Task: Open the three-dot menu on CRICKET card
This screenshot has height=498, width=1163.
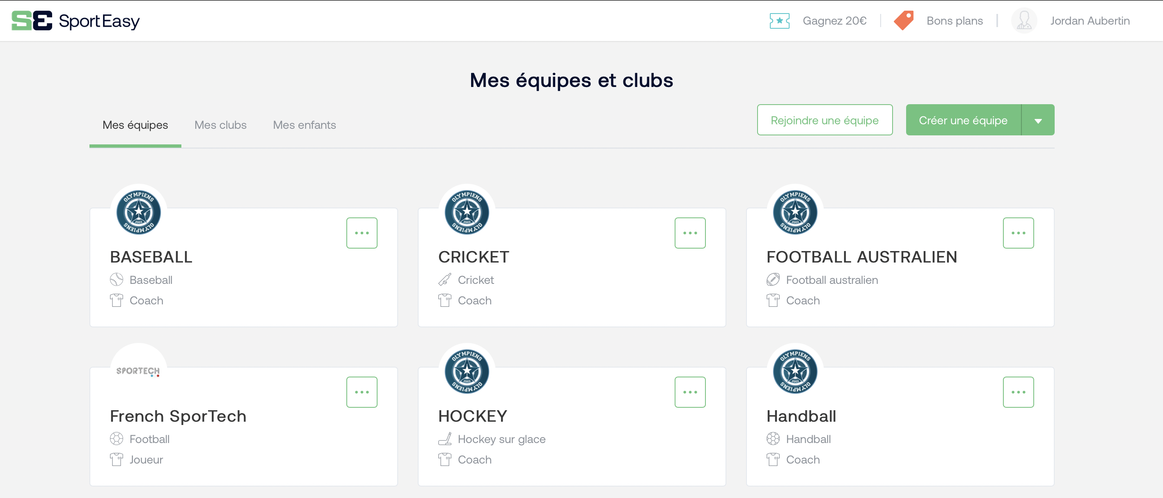Action: [690, 233]
